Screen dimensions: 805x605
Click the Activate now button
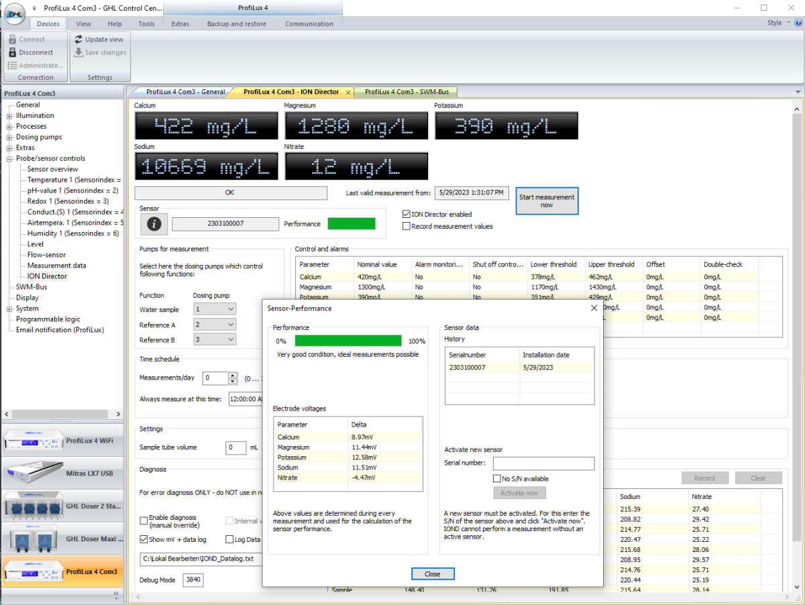(519, 493)
